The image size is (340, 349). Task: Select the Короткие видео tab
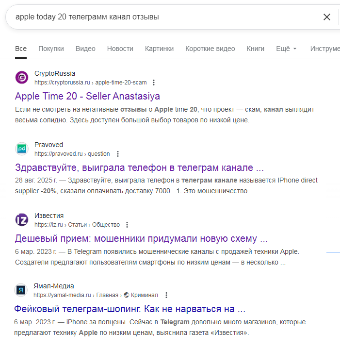tap(210, 49)
